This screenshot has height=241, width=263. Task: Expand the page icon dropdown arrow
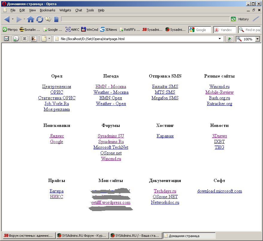point(49,39)
